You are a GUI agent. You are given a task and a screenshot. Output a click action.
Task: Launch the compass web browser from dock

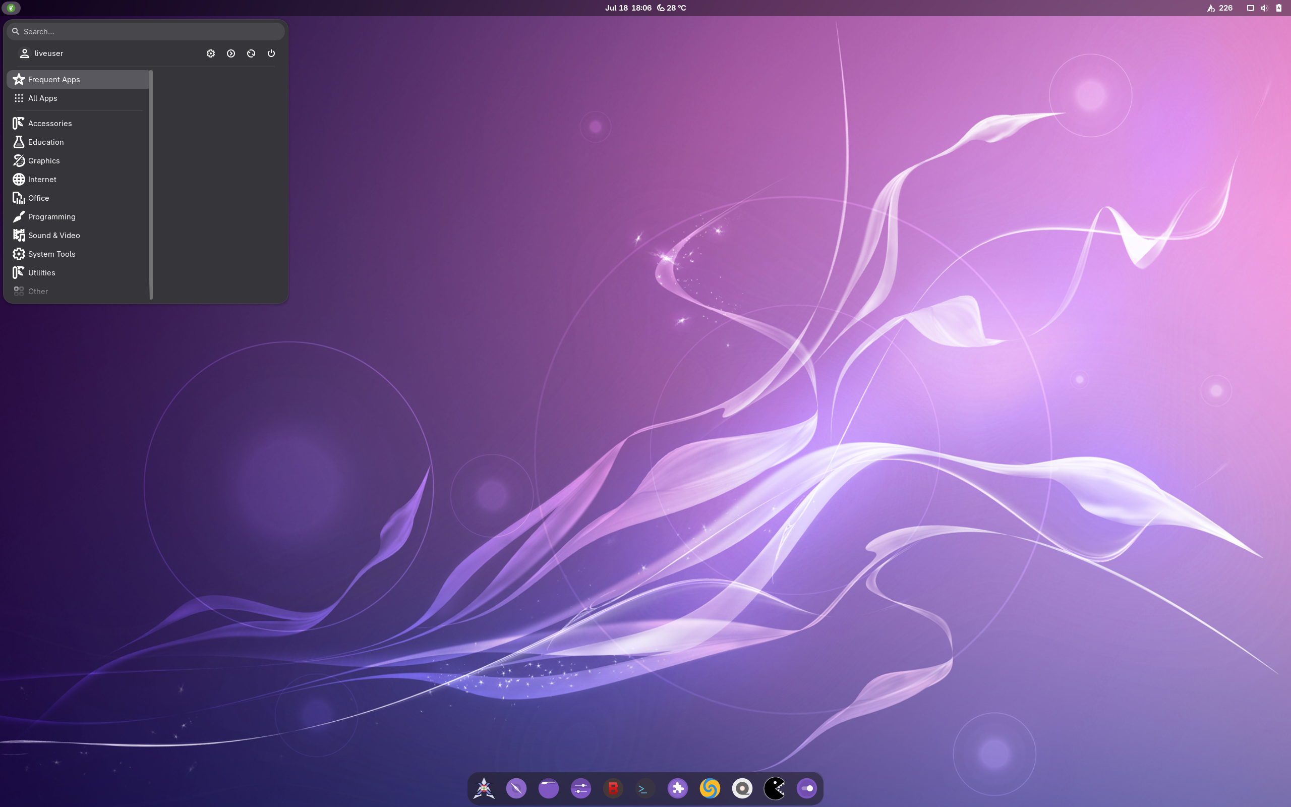tap(516, 788)
